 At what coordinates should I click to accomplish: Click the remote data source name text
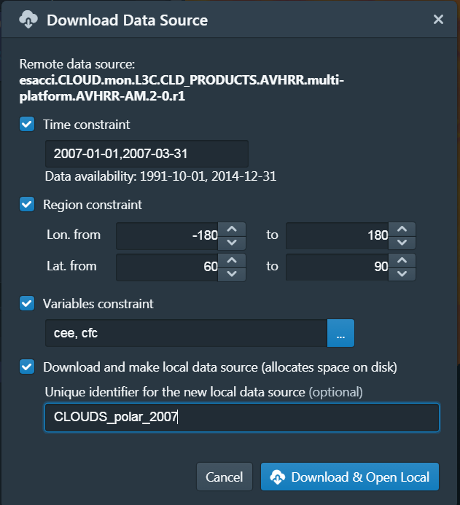pyautogui.click(x=182, y=88)
